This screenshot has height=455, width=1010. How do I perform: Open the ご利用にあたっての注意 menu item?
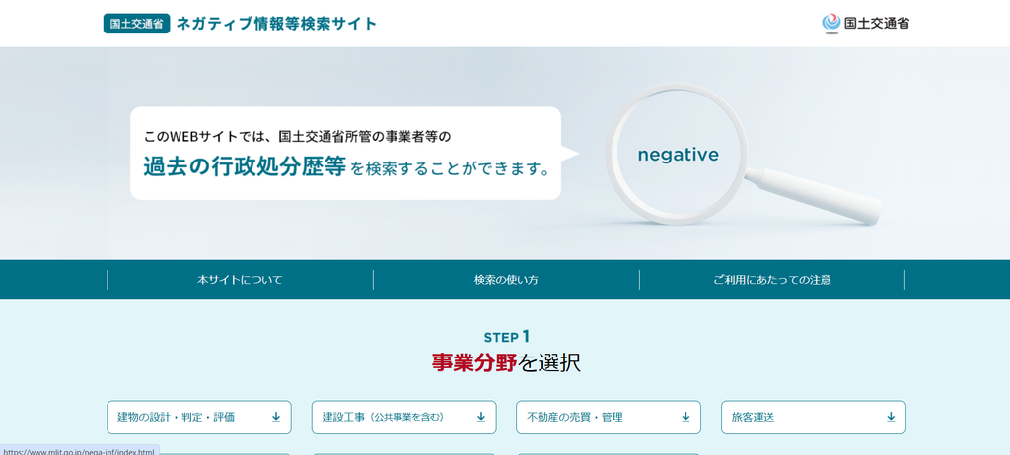[x=771, y=280]
